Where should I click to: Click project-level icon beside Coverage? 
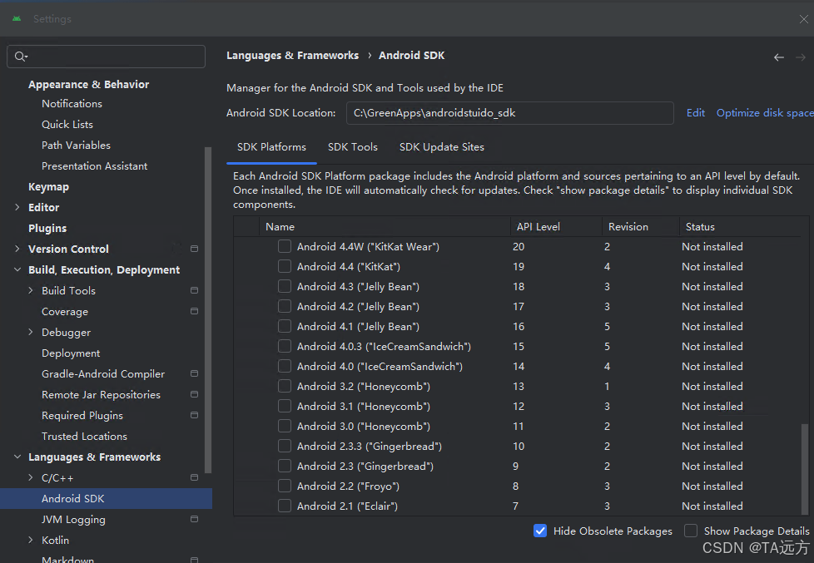194,311
